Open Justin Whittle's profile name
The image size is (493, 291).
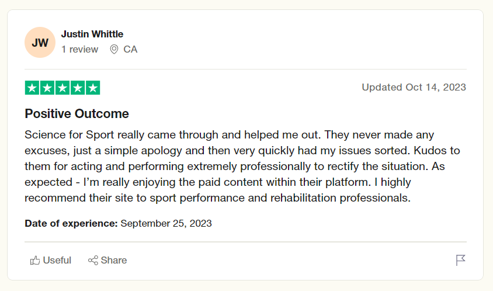(x=92, y=34)
